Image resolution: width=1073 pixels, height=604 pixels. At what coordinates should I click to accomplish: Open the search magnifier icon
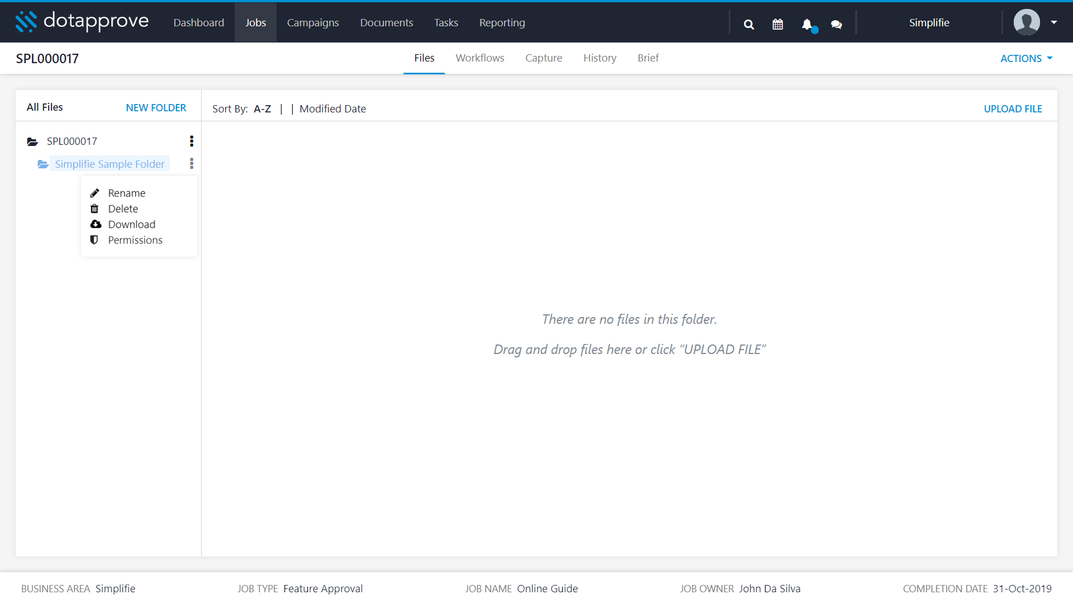click(749, 24)
